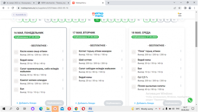Open tab search dropdown arrow
Viewport: 198px width, 112px height.
[174, 2]
